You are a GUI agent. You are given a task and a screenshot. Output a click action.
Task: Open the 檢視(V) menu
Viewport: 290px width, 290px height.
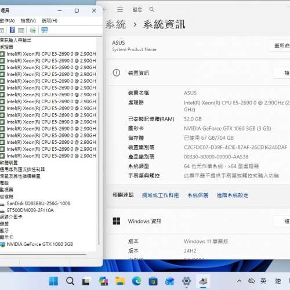[28, 20]
